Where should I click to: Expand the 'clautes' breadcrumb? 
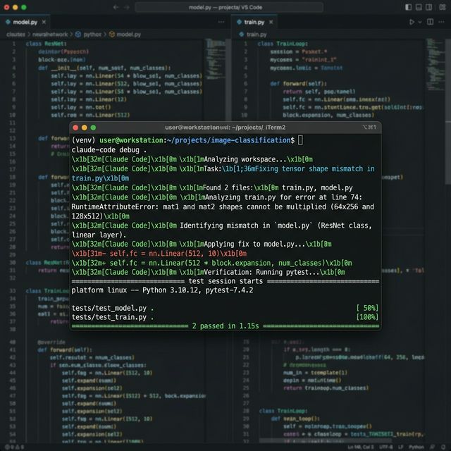pos(16,35)
